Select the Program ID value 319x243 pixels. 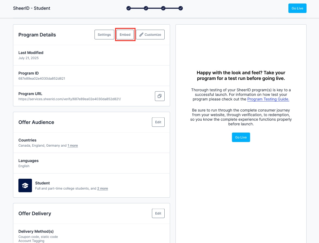pos(42,79)
